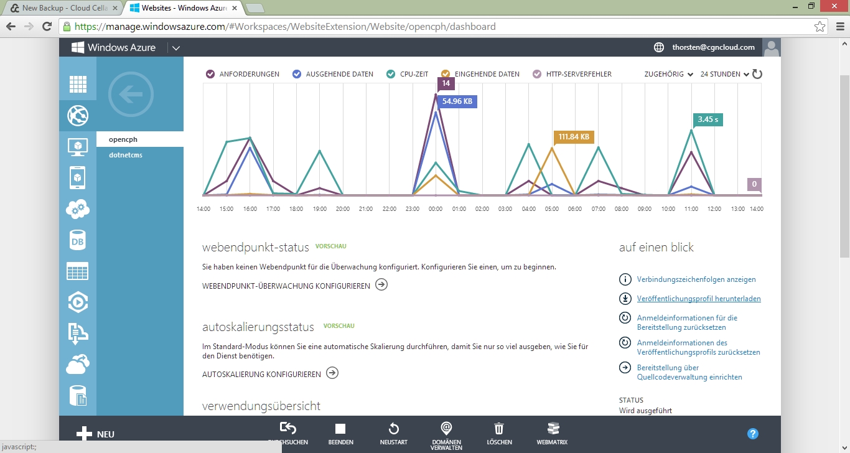Click the back arrow circle icon
This screenshot has width=850, height=453.
(131, 95)
